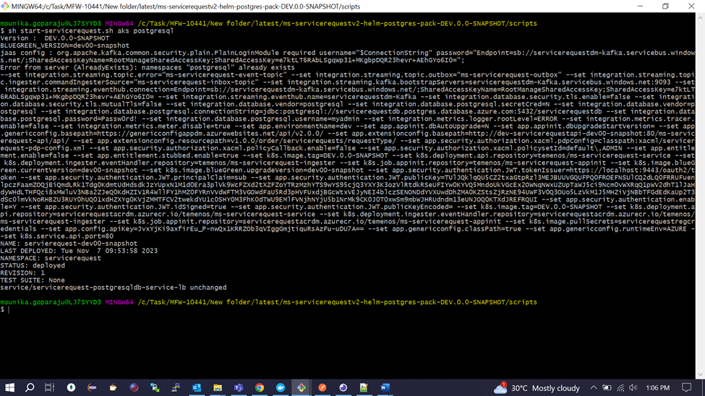Open File Explorer from the taskbar

pos(218,388)
